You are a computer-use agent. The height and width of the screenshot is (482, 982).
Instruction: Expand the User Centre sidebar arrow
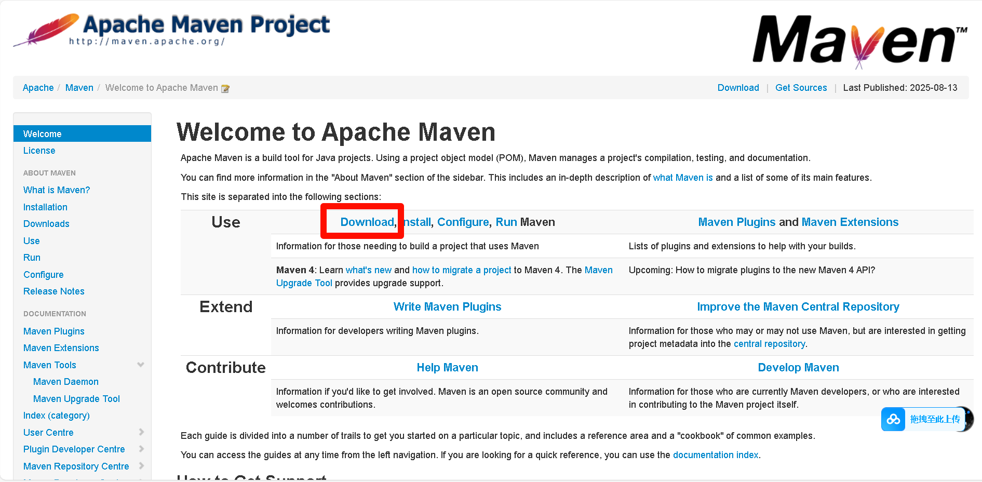coord(141,432)
